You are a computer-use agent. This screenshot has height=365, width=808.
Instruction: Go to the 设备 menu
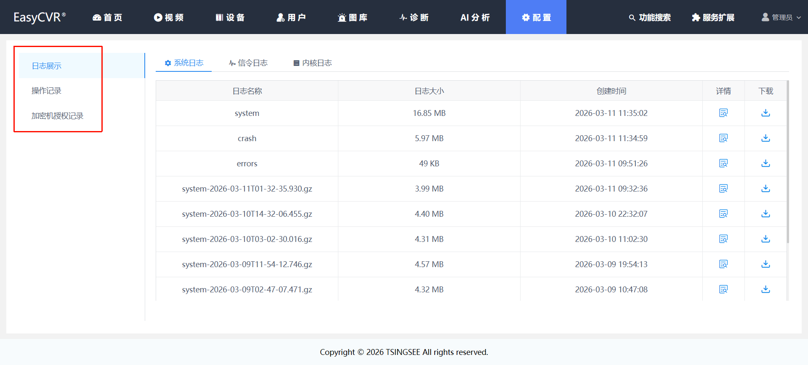pos(230,17)
